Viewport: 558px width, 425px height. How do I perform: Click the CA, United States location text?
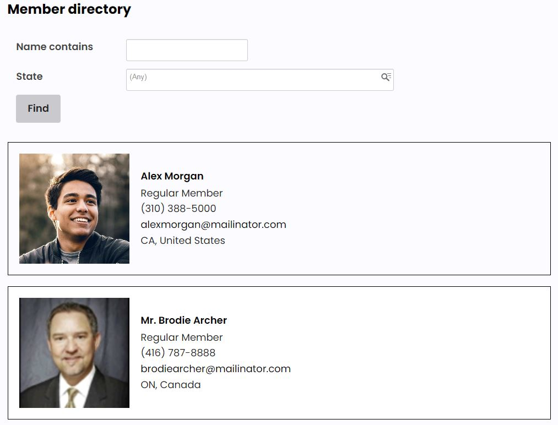click(x=183, y=241)
